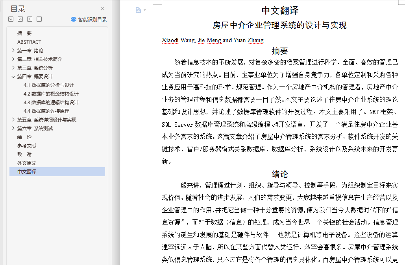Click text SQL Server in abstract
Screen dimensions: 405x265
[x=177, y=124]
